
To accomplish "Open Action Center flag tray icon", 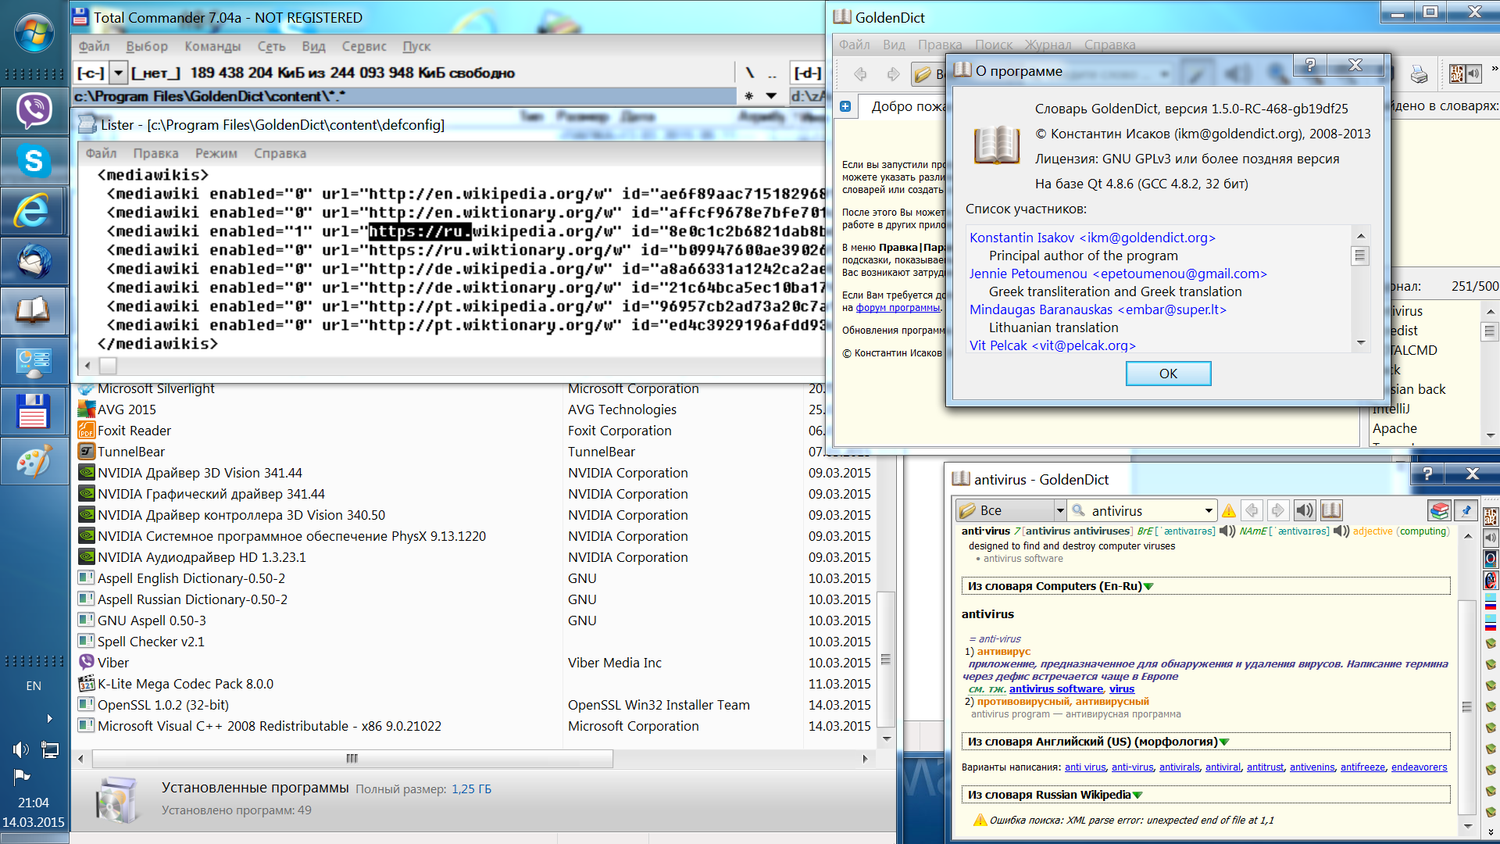I will tap(21, 776).
